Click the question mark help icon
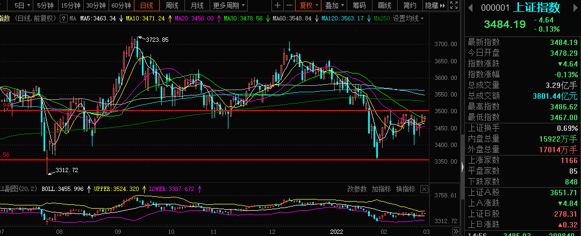Screen dimensions: 581x236 [x=63, y=18]
